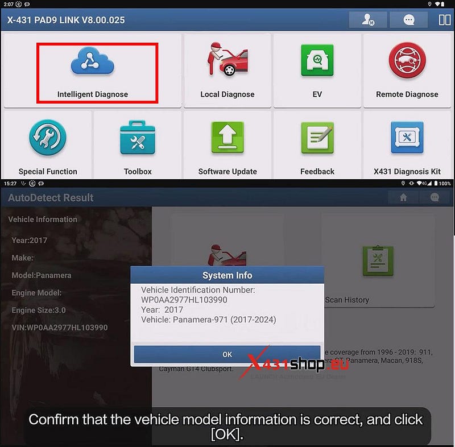455x447 pixels.
Task: Click X-431 PAD9 LINK V8.00.025 title
Action: (x=66, y=20)
